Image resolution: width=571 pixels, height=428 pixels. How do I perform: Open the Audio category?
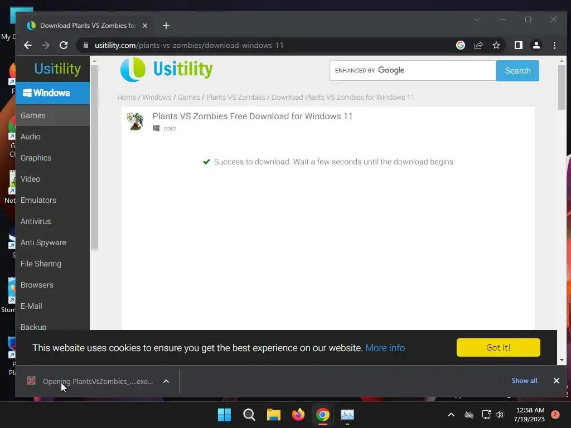tap(52, 137)
